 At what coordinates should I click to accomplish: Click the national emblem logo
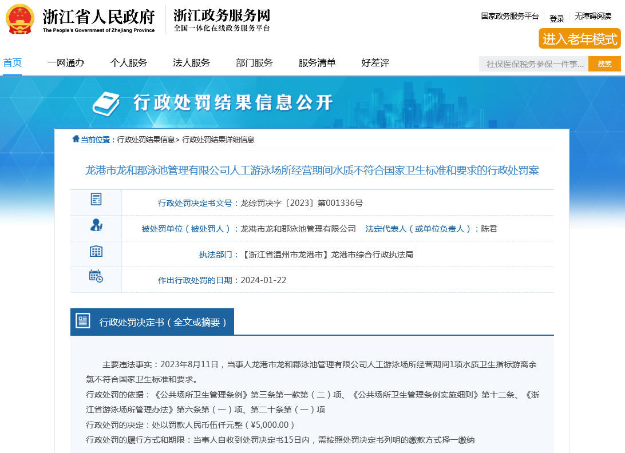tap(20, 19)
